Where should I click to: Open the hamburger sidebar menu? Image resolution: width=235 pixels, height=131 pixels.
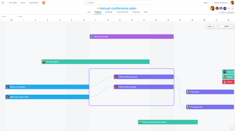click(3, 3)
